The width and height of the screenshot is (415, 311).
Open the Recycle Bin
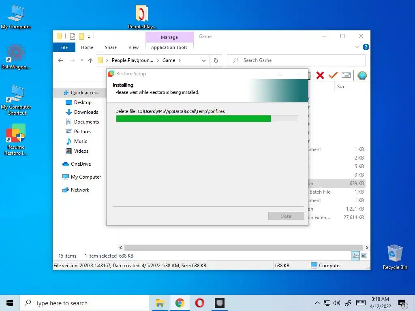395,257
